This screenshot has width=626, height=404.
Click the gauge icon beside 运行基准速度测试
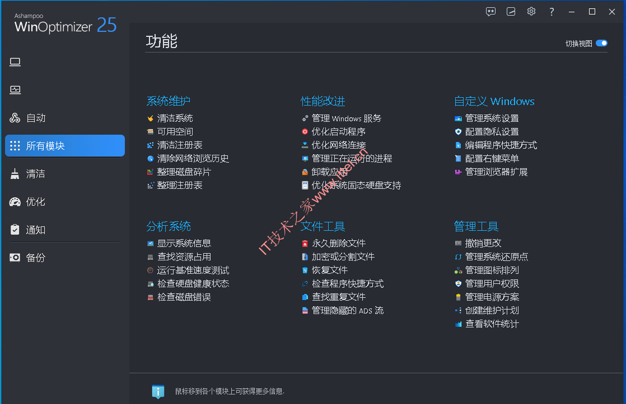(150, 270)
